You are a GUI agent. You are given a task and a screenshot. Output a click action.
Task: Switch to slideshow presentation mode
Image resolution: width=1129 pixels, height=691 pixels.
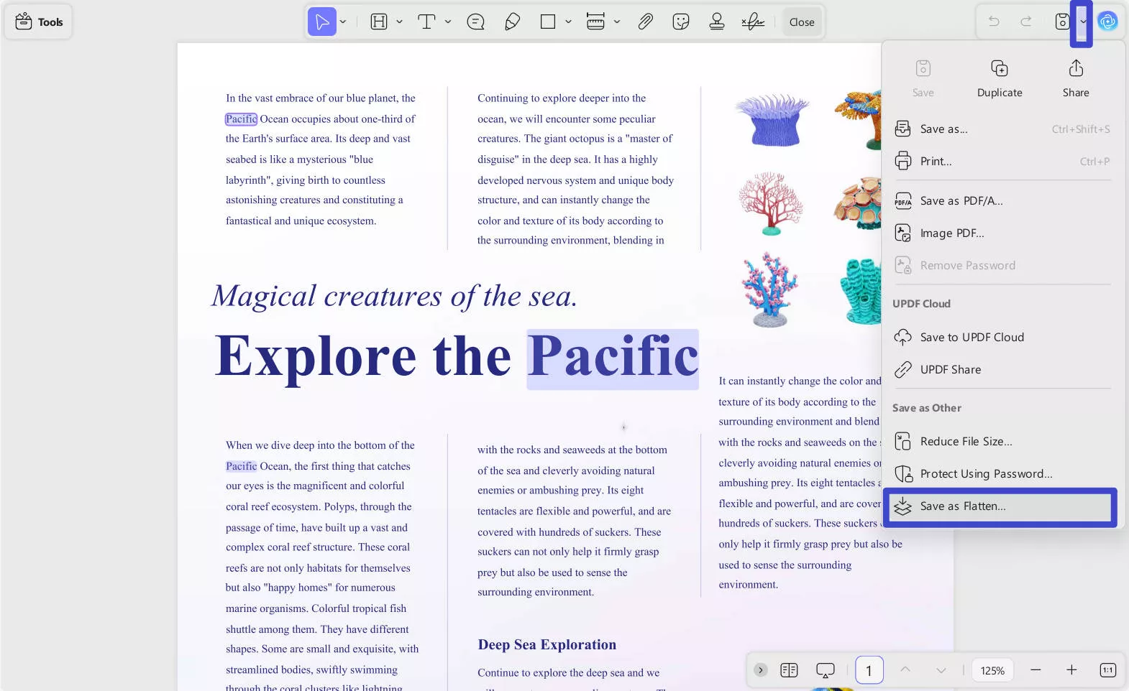[825, 670]
